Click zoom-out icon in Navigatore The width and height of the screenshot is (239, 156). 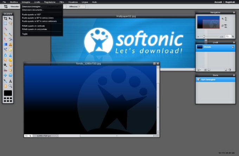(x=198, y=36)
